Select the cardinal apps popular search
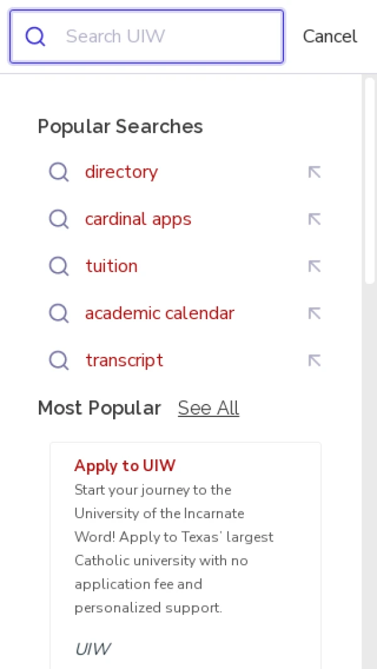 click(x=138, y=219)
